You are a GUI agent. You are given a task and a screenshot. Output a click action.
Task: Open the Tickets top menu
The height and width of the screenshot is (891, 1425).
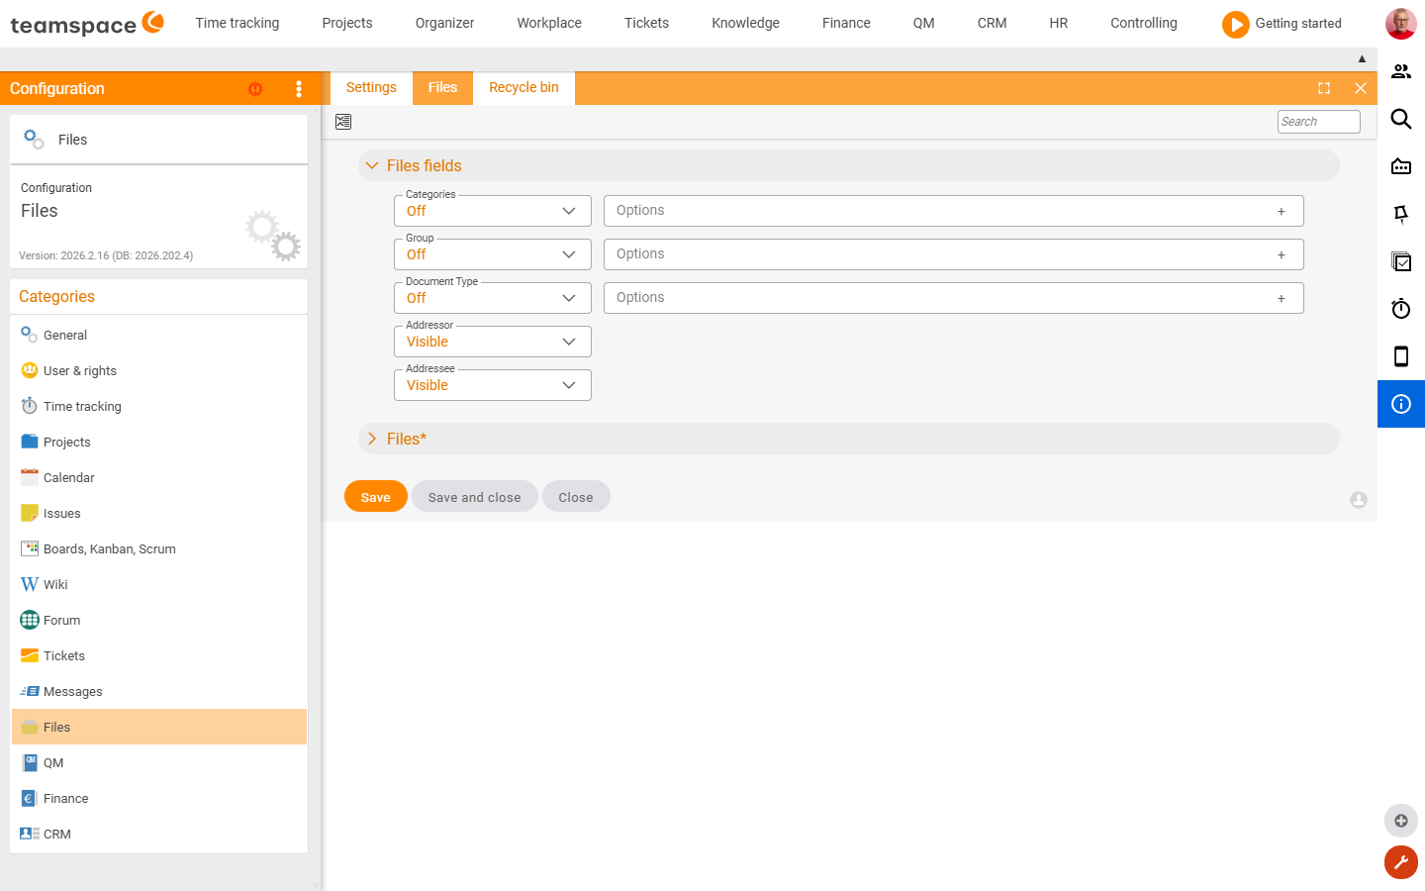[646, 23]
